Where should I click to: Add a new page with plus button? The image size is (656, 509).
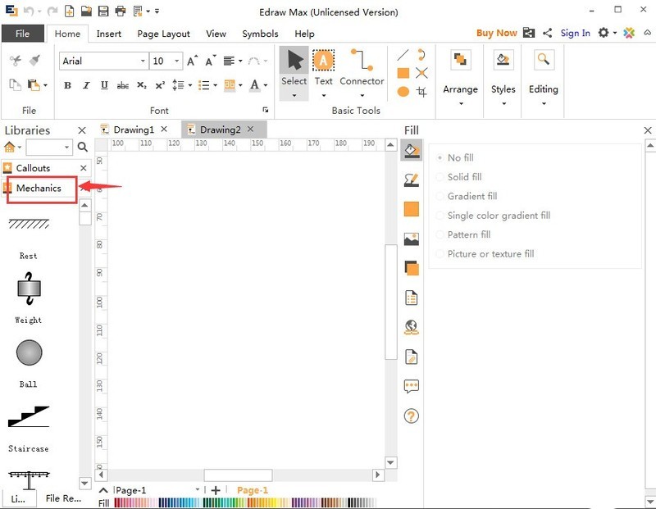[x=216, y=490]
